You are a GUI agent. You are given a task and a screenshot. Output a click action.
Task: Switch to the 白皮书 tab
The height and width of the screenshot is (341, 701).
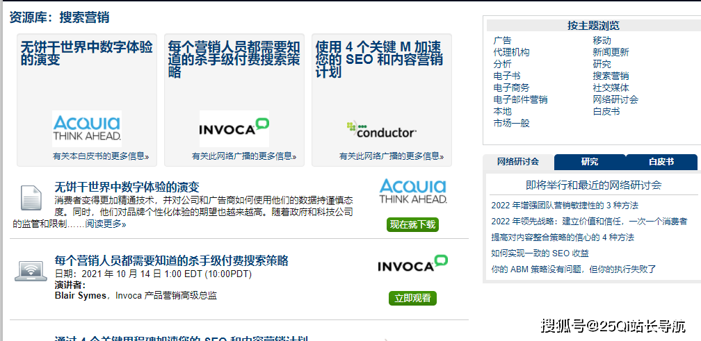tap(661, 162)
